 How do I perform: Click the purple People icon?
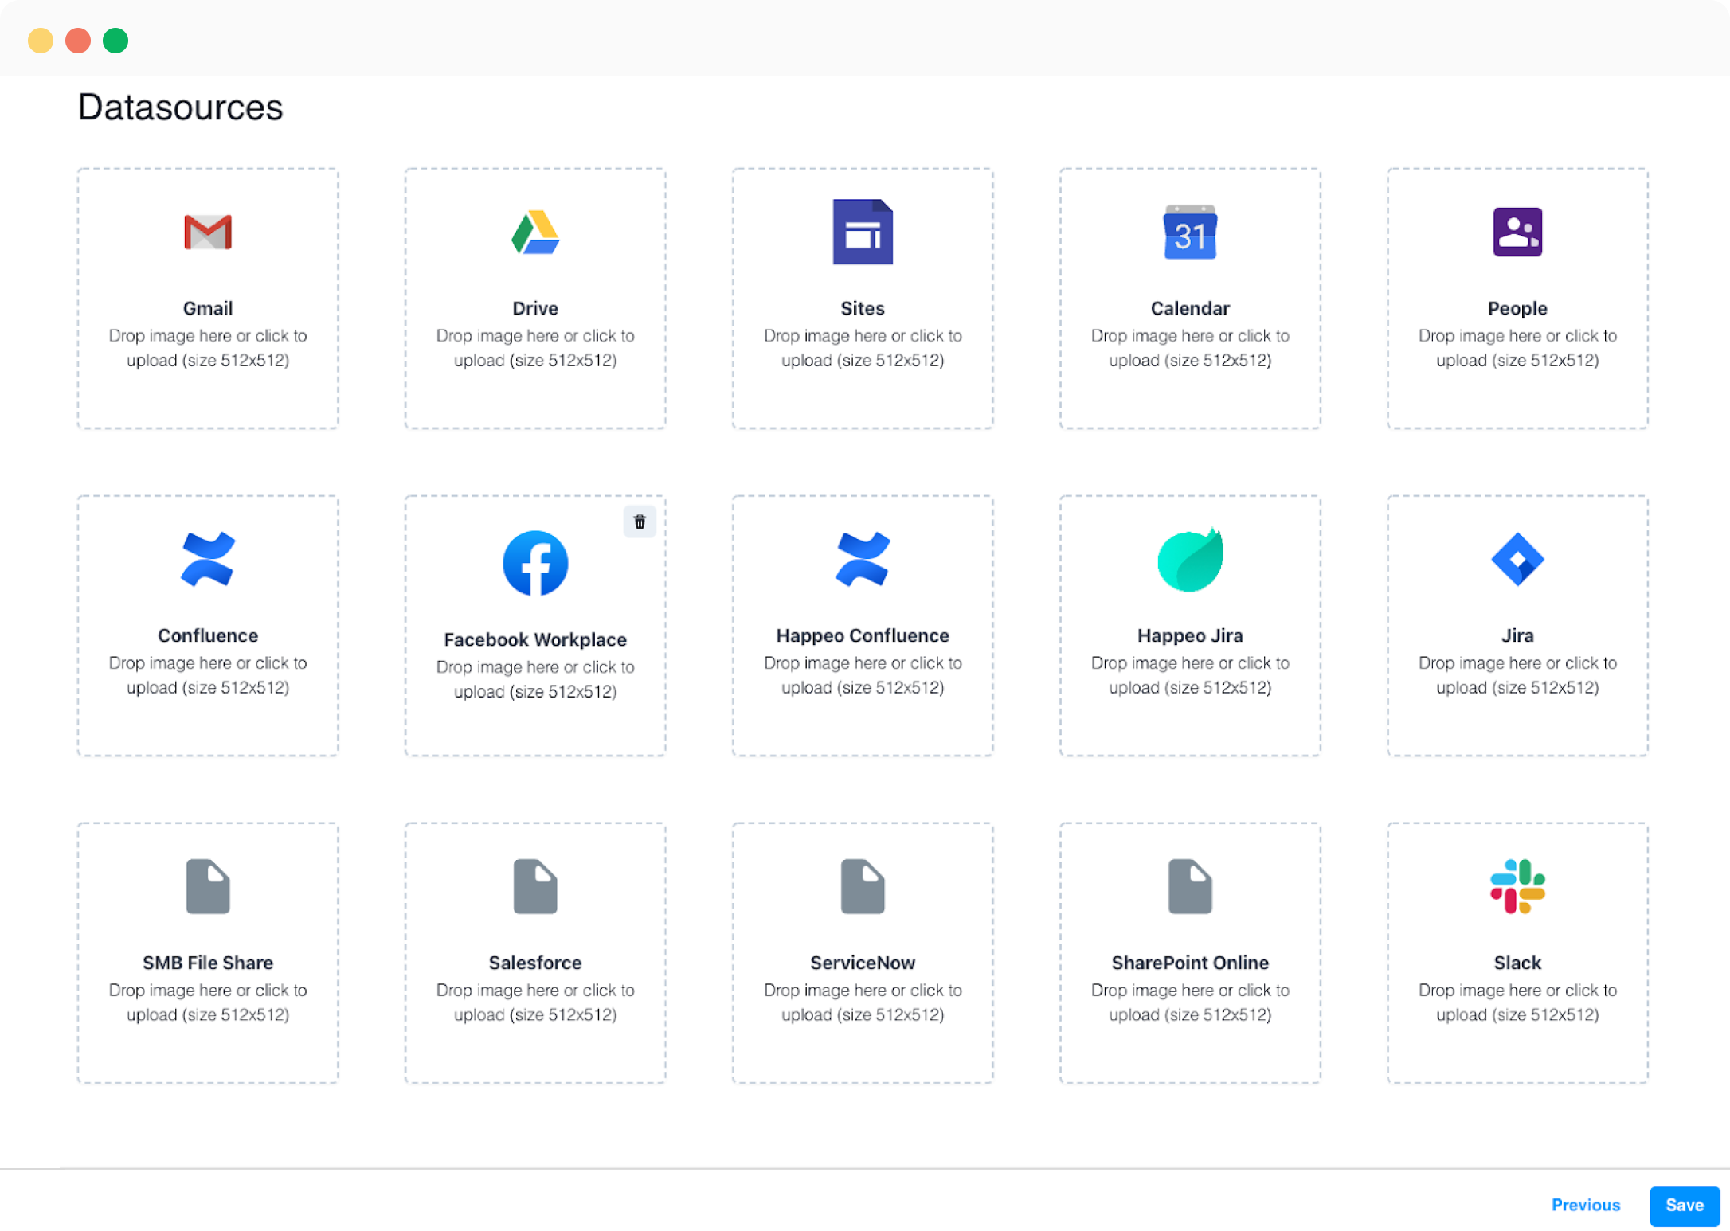[1517, 232]
